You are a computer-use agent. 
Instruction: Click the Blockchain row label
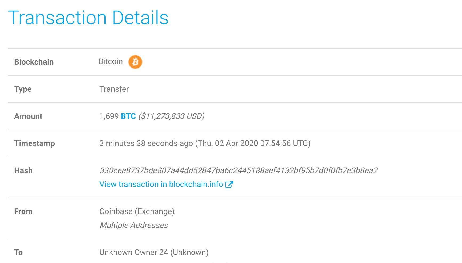click(34, 62)
